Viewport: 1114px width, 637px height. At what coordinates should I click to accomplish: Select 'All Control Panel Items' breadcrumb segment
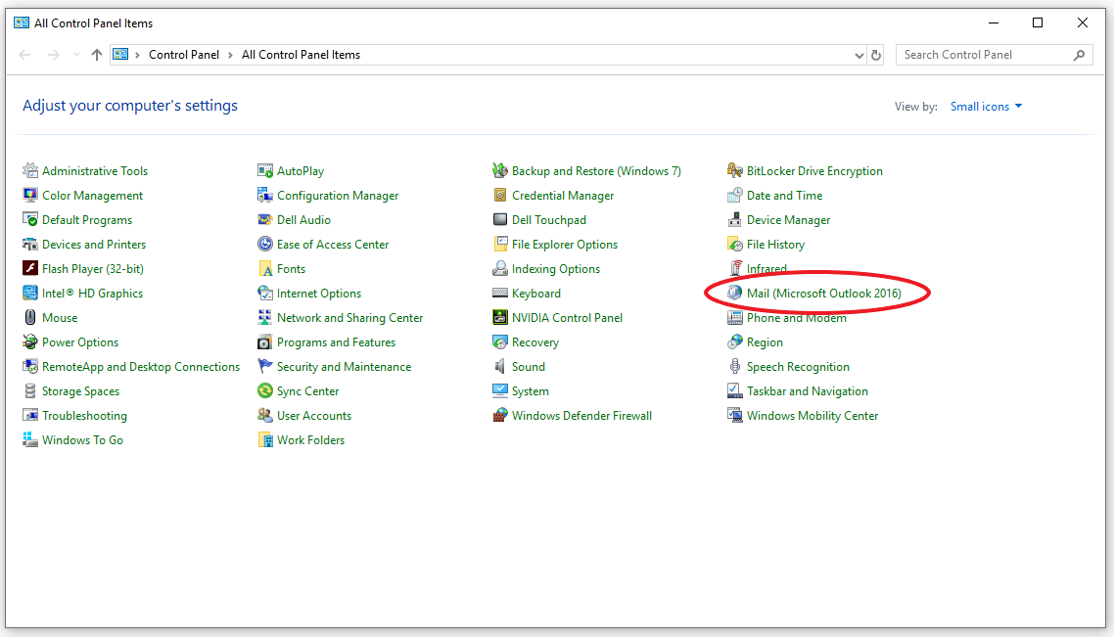tap(301, 56)
